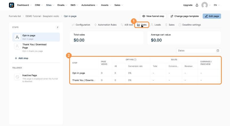
Task: Open the A/B test tab
Action: (127, 25)
